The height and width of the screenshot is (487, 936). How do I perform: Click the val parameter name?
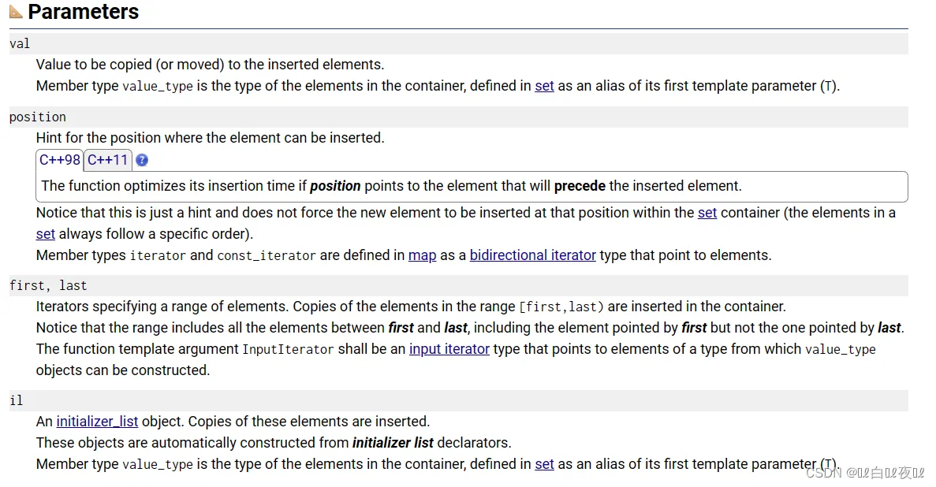(20, 44)
